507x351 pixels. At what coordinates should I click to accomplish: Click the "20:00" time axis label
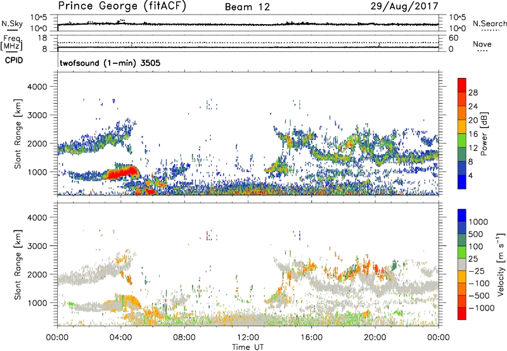tap(375, 337)
